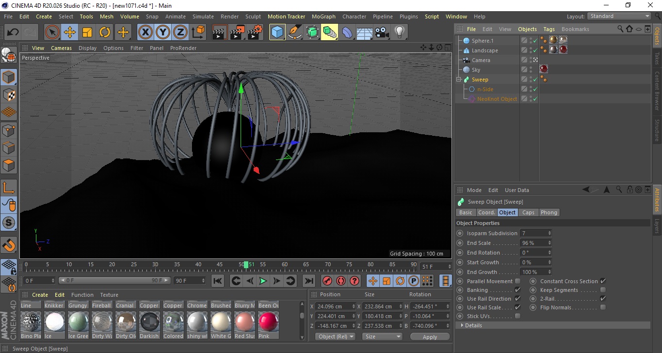Click the Coordinate System icon
This screenshot has height=353, width=662.
tap(198, 32)
